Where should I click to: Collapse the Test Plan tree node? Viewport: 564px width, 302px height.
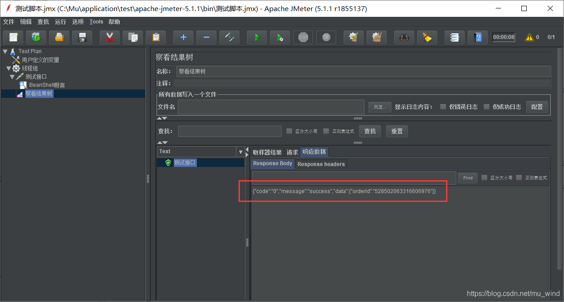pyautogui.click(x=5, y=51)
